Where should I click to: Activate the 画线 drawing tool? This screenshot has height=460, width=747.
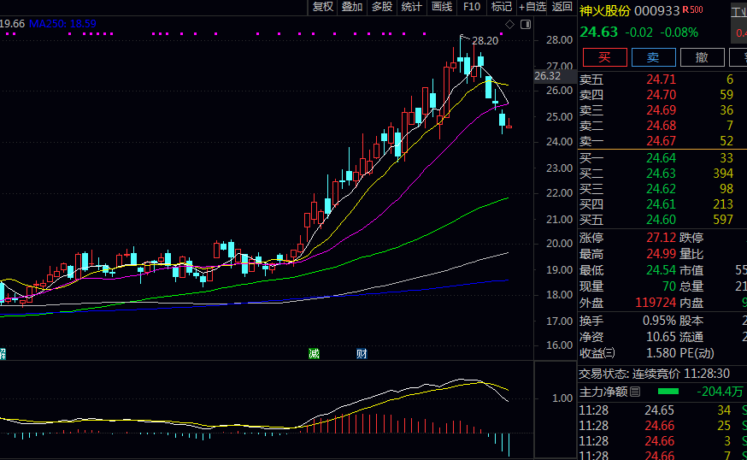click(x=442, y=7)
